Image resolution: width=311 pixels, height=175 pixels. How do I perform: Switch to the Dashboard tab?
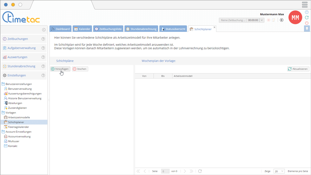[x=60, y=29]
